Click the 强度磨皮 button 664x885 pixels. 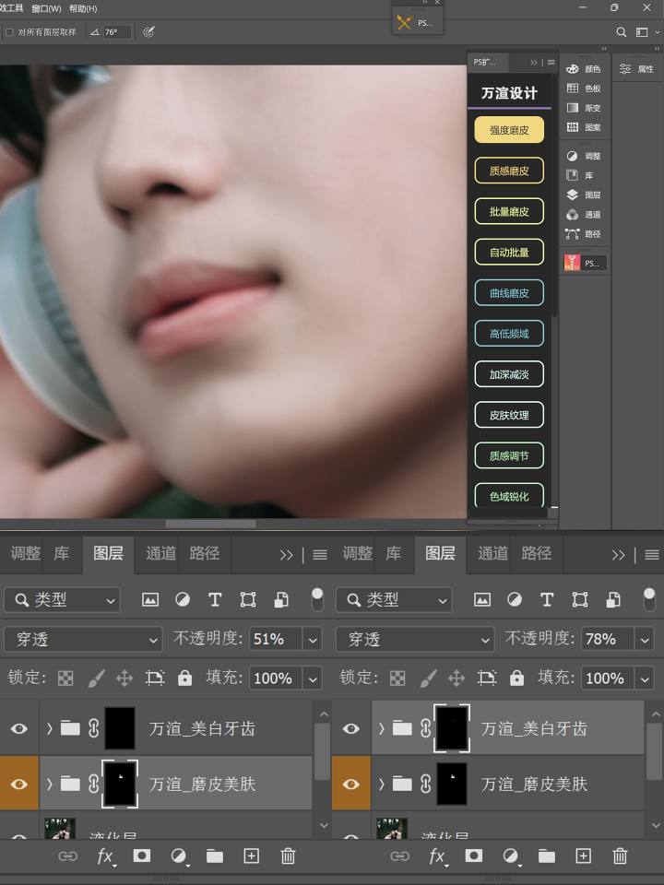click(x=509, y=130)
